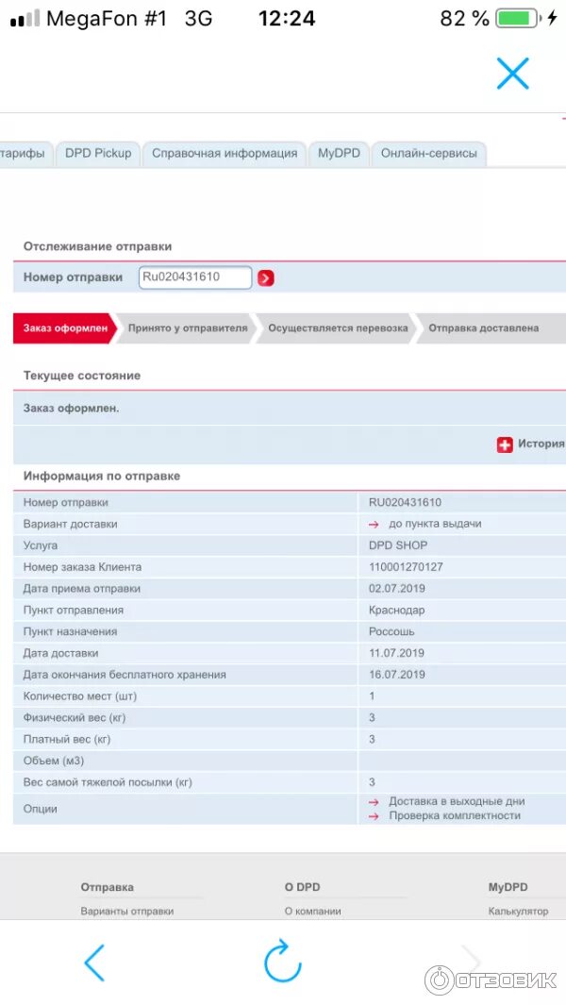This screenshot has height=1005, width=566.
Task: Click the Платный вес (кг) label
Action: click(x=67, y=739)
